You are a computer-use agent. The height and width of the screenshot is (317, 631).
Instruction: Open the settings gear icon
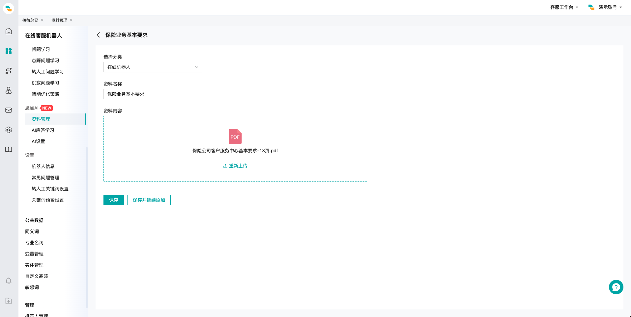click(x=9, y=130)
